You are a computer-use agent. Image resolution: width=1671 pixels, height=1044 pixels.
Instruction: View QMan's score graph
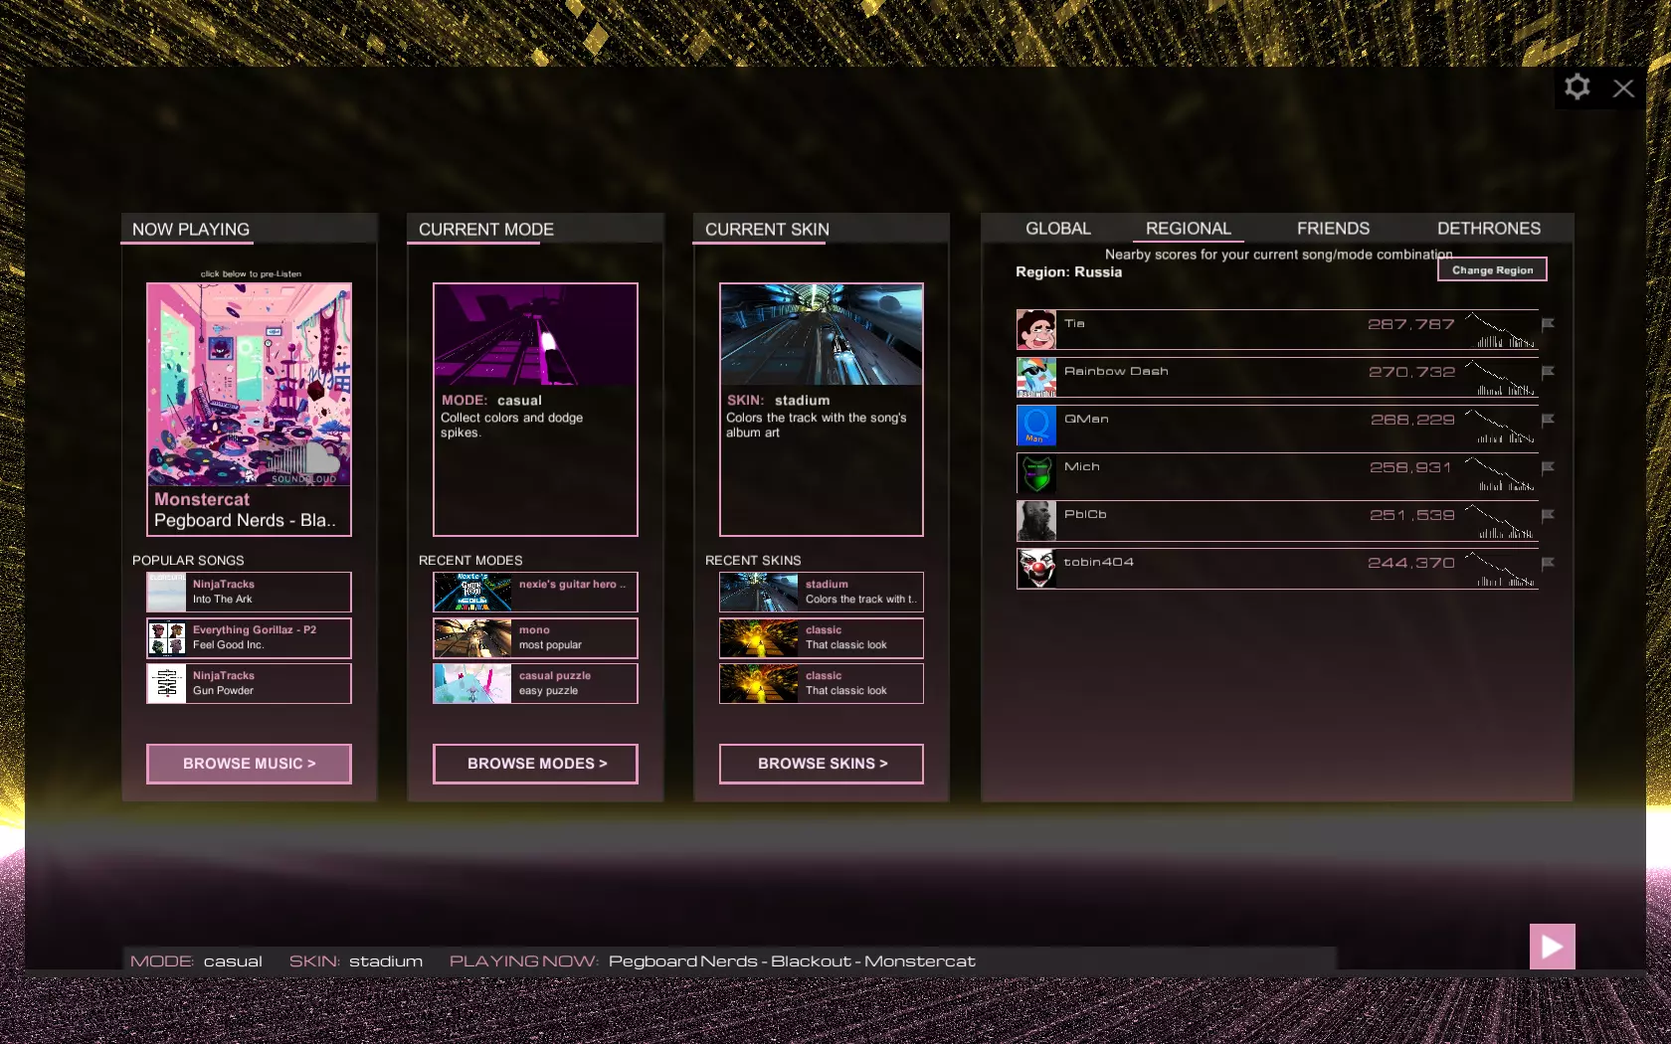1500,426
